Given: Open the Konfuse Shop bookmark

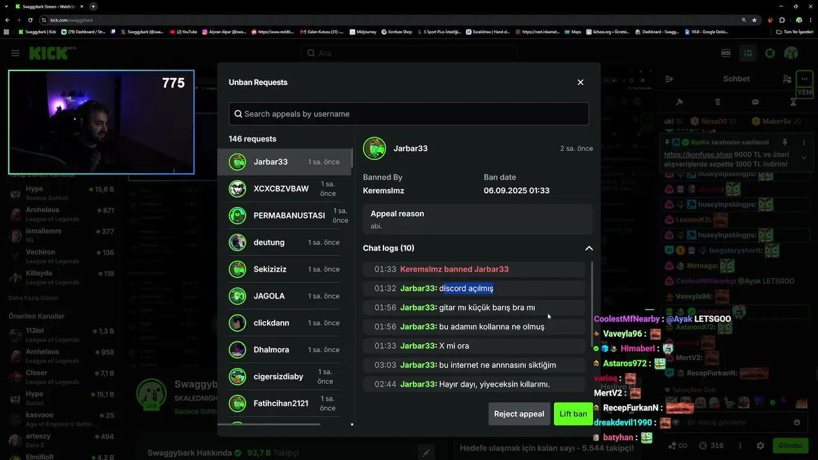Looking at the screenshot, I should click(396, 31).
